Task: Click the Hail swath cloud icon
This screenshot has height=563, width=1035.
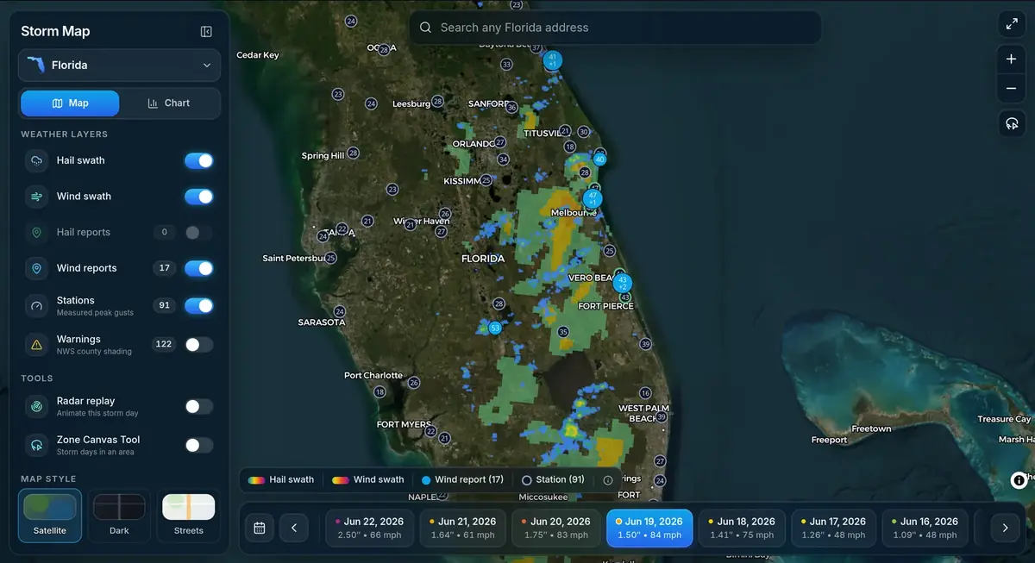Action: (36, 160)
